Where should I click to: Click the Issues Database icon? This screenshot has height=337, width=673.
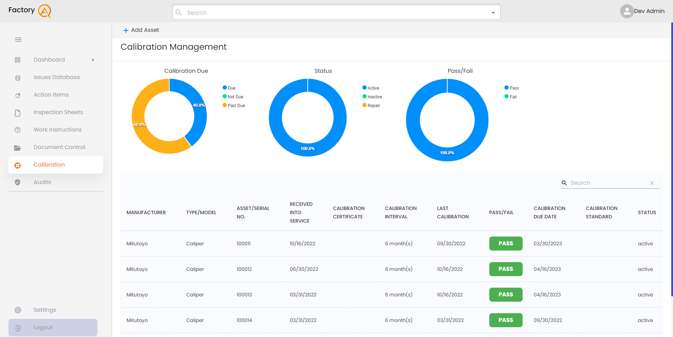(18, 78)
